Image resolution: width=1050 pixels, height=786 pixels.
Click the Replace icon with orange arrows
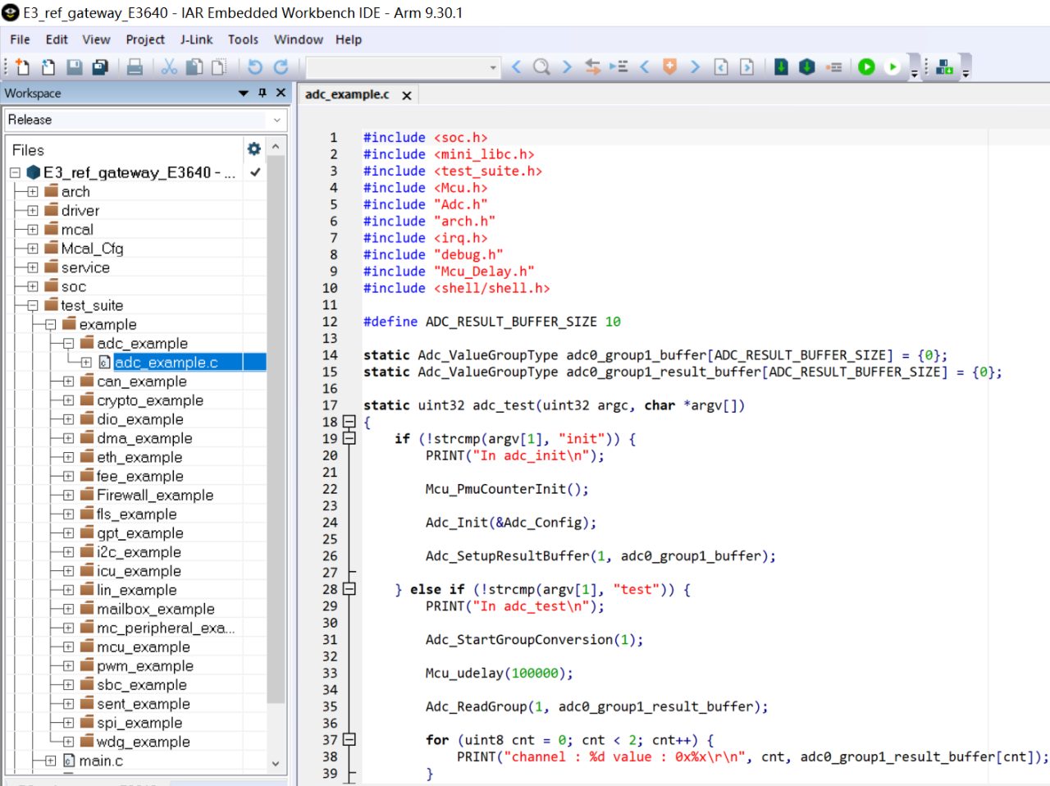593,67
